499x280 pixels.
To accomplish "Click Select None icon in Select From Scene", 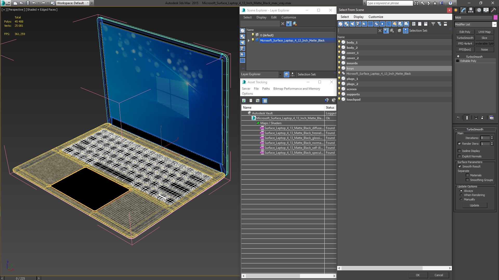I will [420, 24].
